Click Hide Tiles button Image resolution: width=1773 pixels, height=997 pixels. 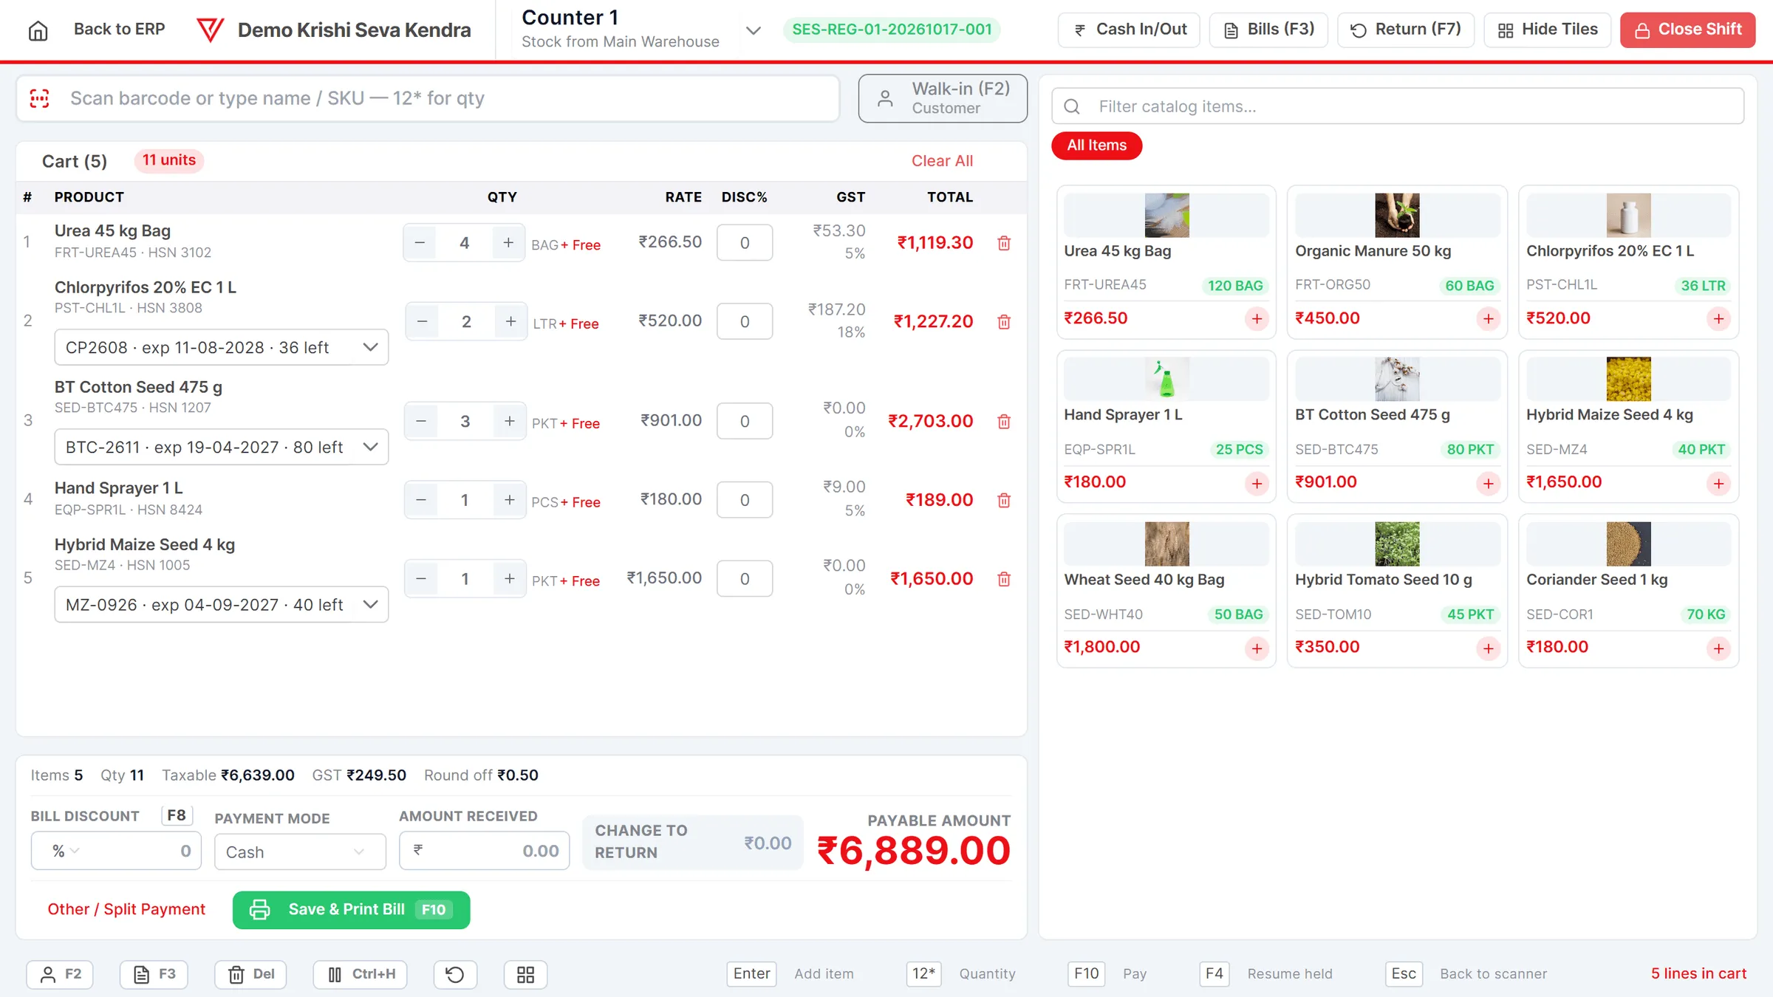click(1547, 30)
